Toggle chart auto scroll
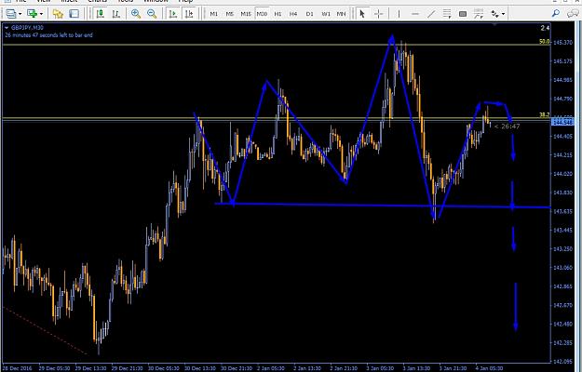The width and height of the screenshot is (582, 372). coord(173,14)
